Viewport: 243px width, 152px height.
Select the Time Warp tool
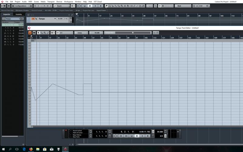(x=131, y=6)
